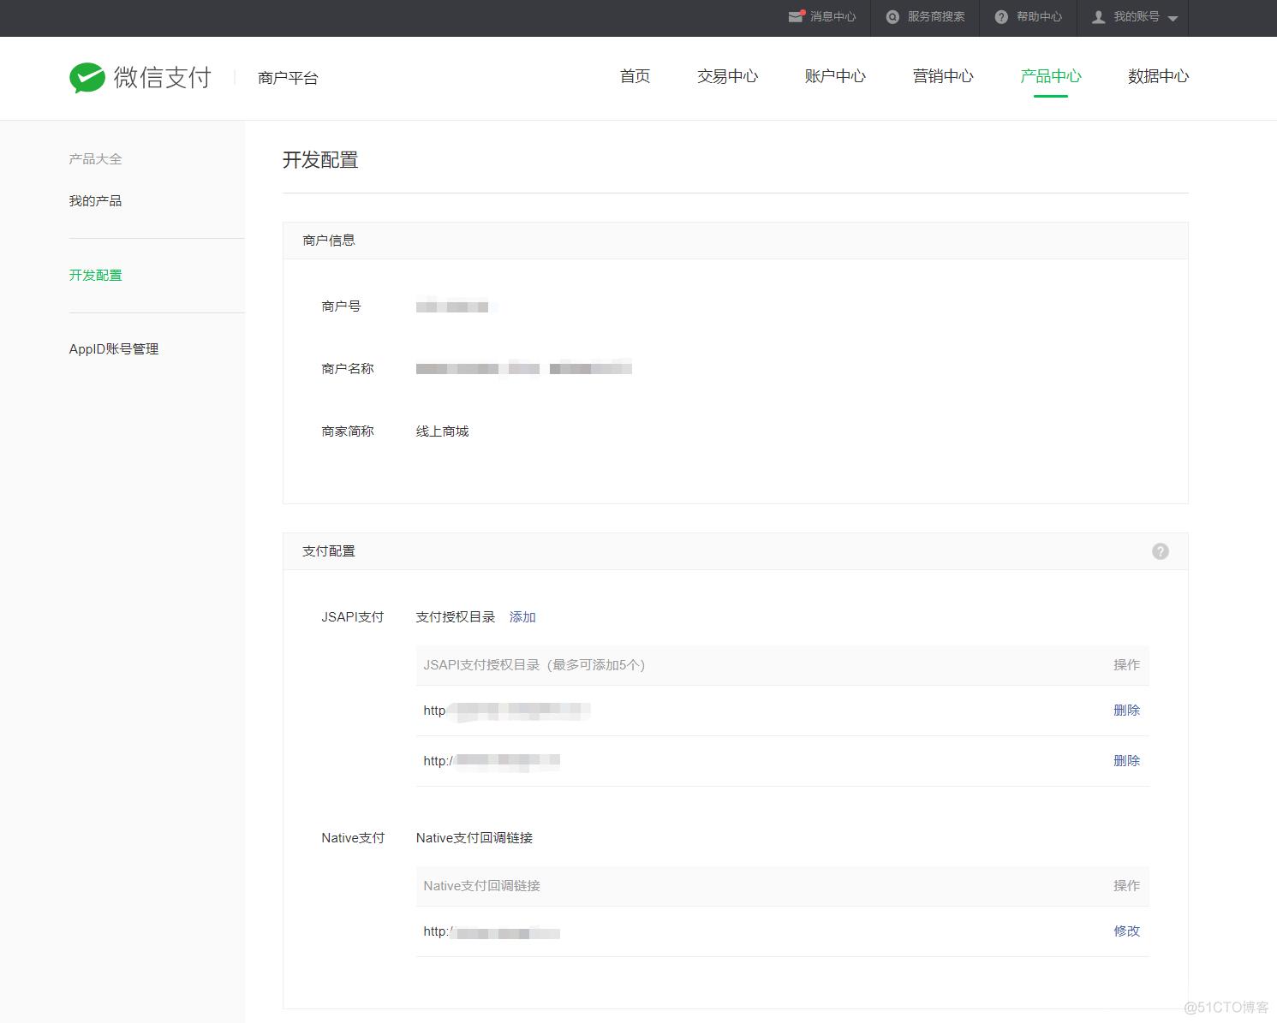Click the payment configuration help icon

click(1160, 551)
